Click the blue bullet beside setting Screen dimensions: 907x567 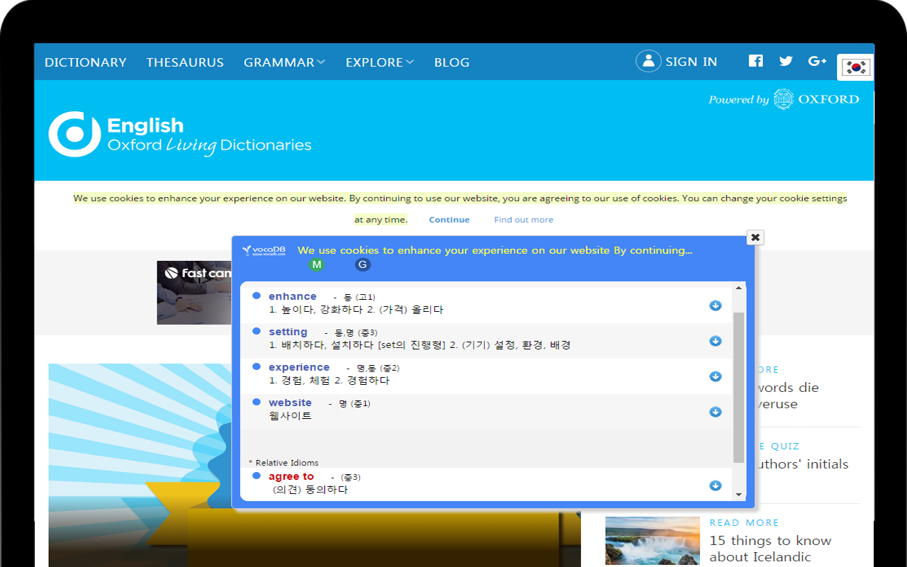(257, 331)
